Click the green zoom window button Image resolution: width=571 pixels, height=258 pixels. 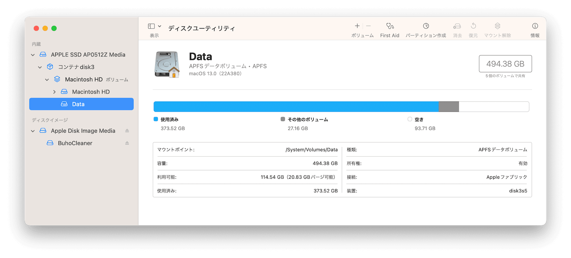tap(54, 28)
